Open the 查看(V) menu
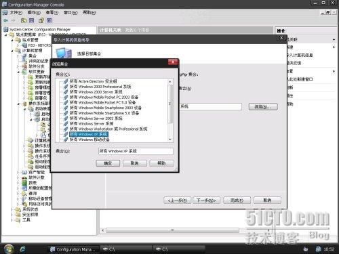Image resolution: width=339 pixels, height=254 pixels. coord(52,12)
